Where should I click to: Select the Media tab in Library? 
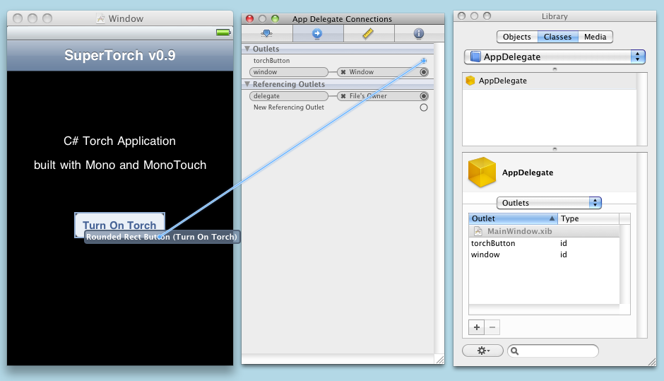pyautogui.click(x=595, y=37)
